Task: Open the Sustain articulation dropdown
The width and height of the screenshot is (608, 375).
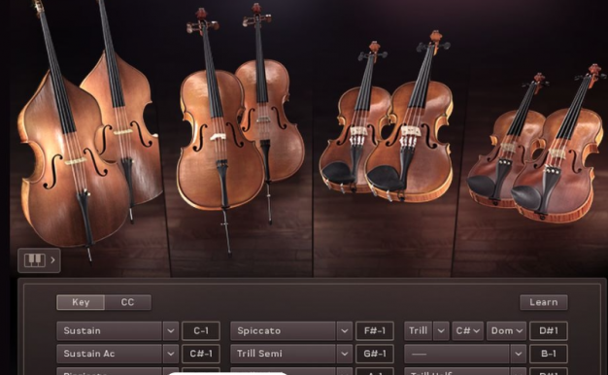Action: [109, 330]
